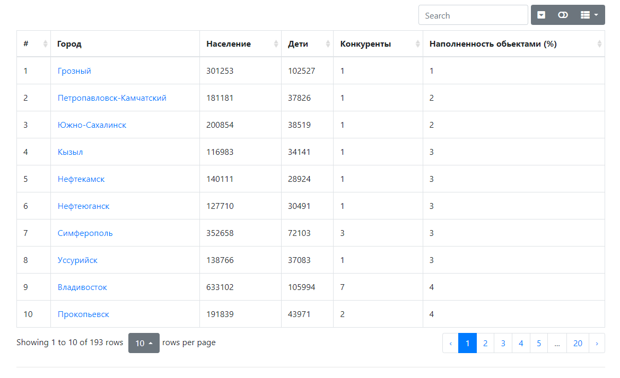Open the Кызыл city link
Screen dimensions: 620x378
70,152
